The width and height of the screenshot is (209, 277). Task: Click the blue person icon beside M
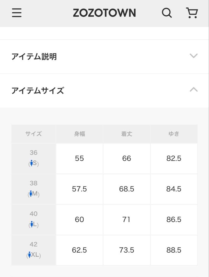31,194
